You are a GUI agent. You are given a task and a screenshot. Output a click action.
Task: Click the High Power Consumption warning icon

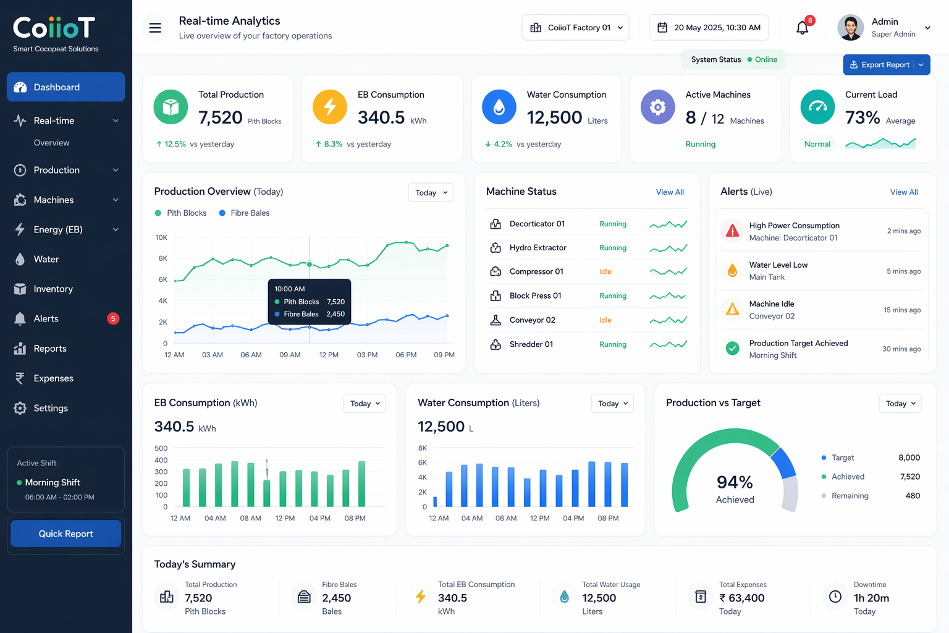pyautogui.click(x=733, y=231)
